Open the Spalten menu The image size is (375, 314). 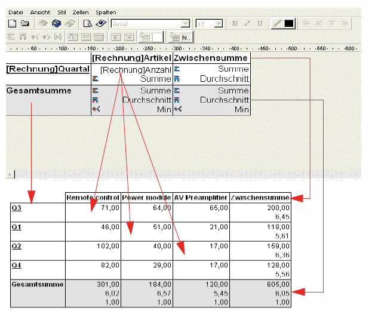(x=106, y=12)
